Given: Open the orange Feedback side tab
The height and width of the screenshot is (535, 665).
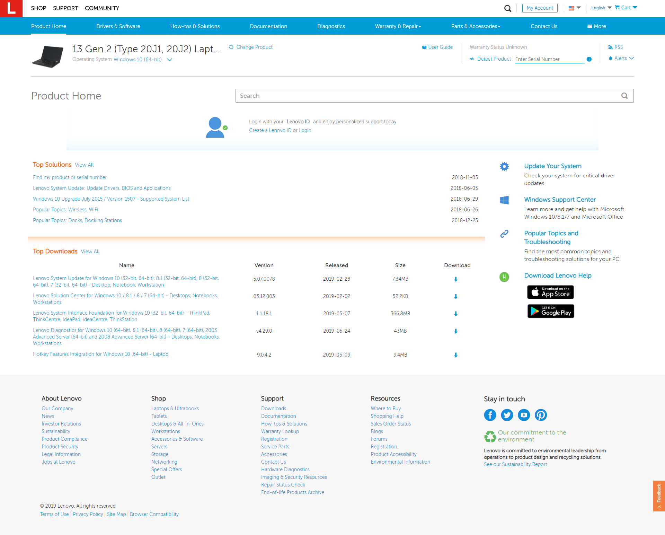Looking at the screenshot, I should click(659, 495).
